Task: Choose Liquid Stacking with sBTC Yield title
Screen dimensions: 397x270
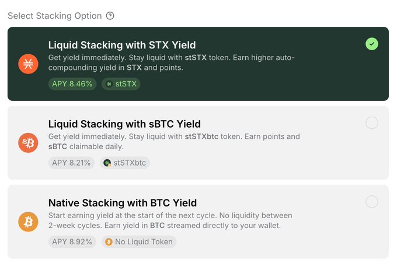Action: click(x=124, y=124)
